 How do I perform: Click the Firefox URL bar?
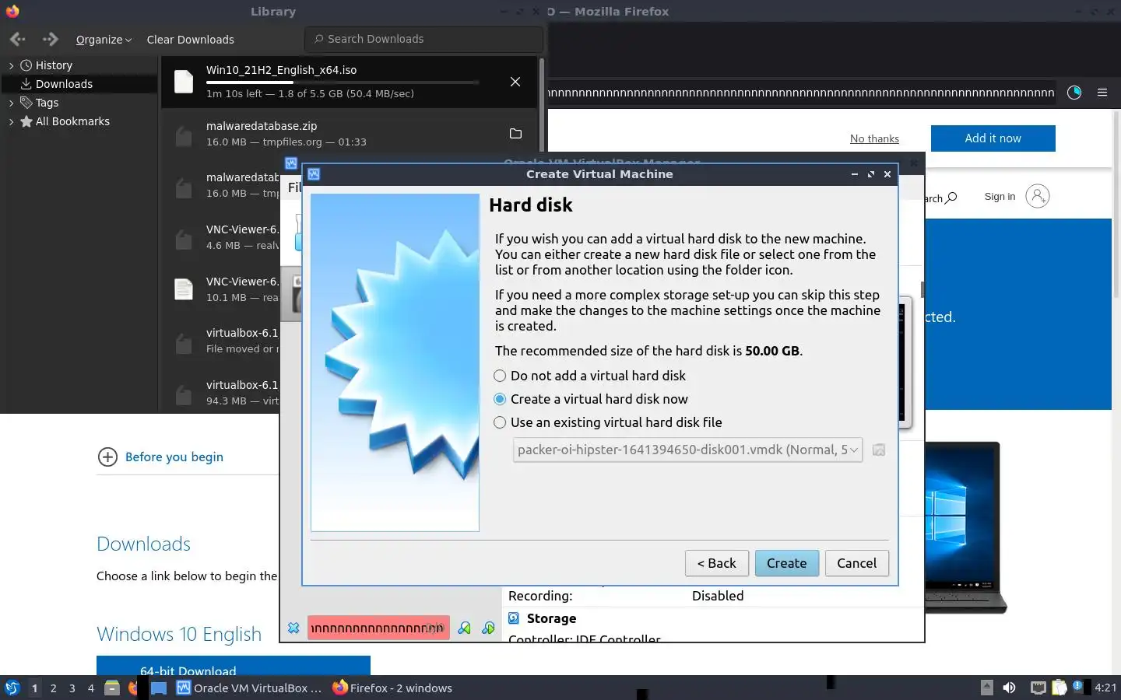pos(801,93)
